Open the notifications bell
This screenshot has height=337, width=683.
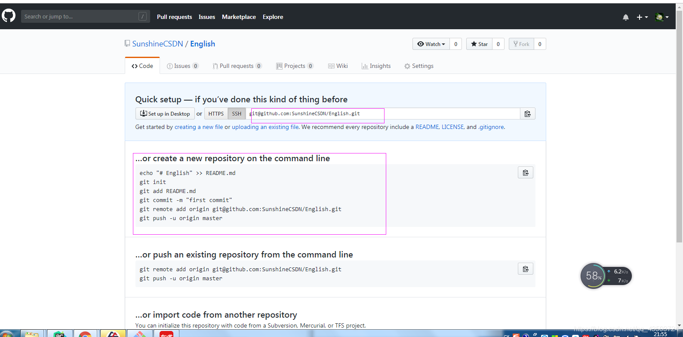tap(626, 17)
